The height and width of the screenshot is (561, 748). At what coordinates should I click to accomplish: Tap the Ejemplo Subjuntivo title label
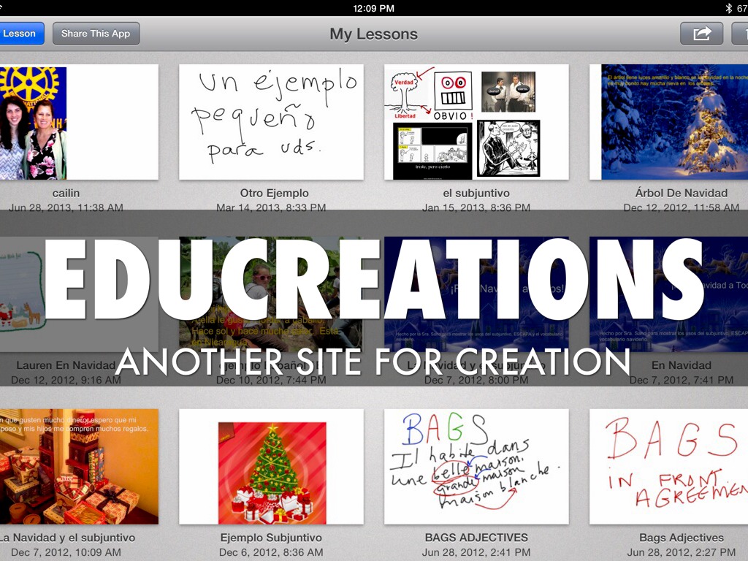click(x=271, y=538)
